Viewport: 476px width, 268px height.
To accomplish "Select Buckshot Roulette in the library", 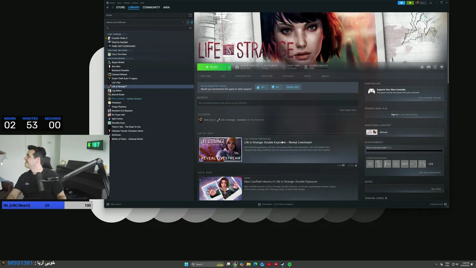I will (x=120, y=70).
